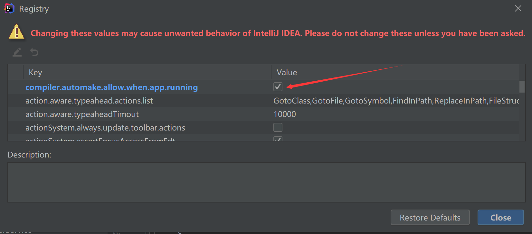
Task: Enable actionSystem.always.update.toolbar.actions checkbox
Action: [278, 127]
